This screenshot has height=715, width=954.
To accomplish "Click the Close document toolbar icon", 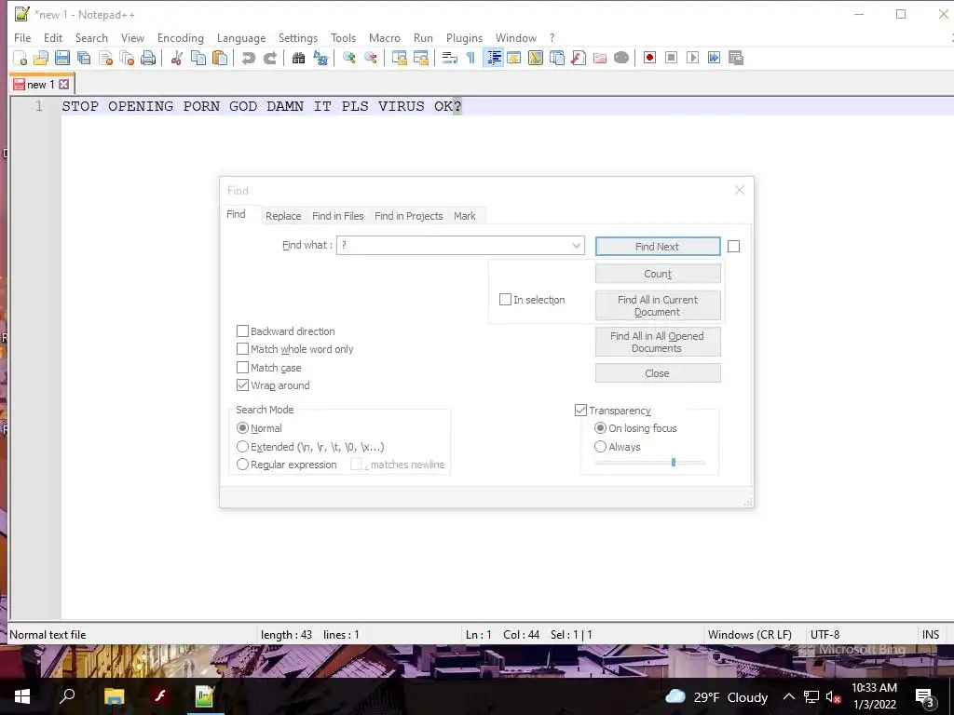I will click(105, 58).
